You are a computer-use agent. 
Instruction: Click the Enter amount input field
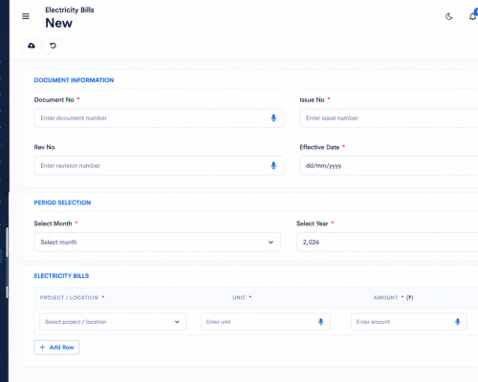tap(409, 322)
